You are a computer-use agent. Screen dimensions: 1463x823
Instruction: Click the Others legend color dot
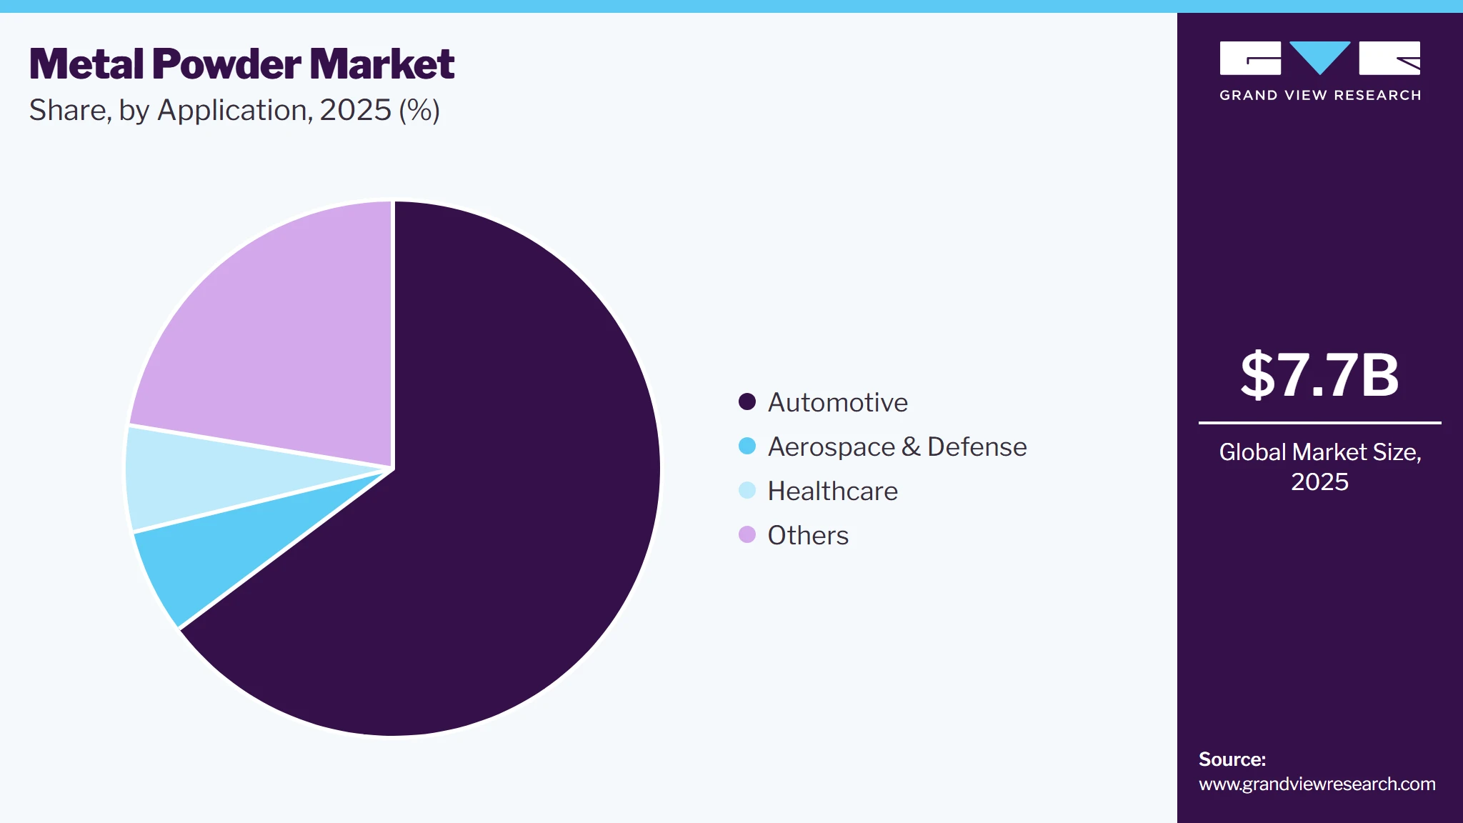click(x=747, y=534)
